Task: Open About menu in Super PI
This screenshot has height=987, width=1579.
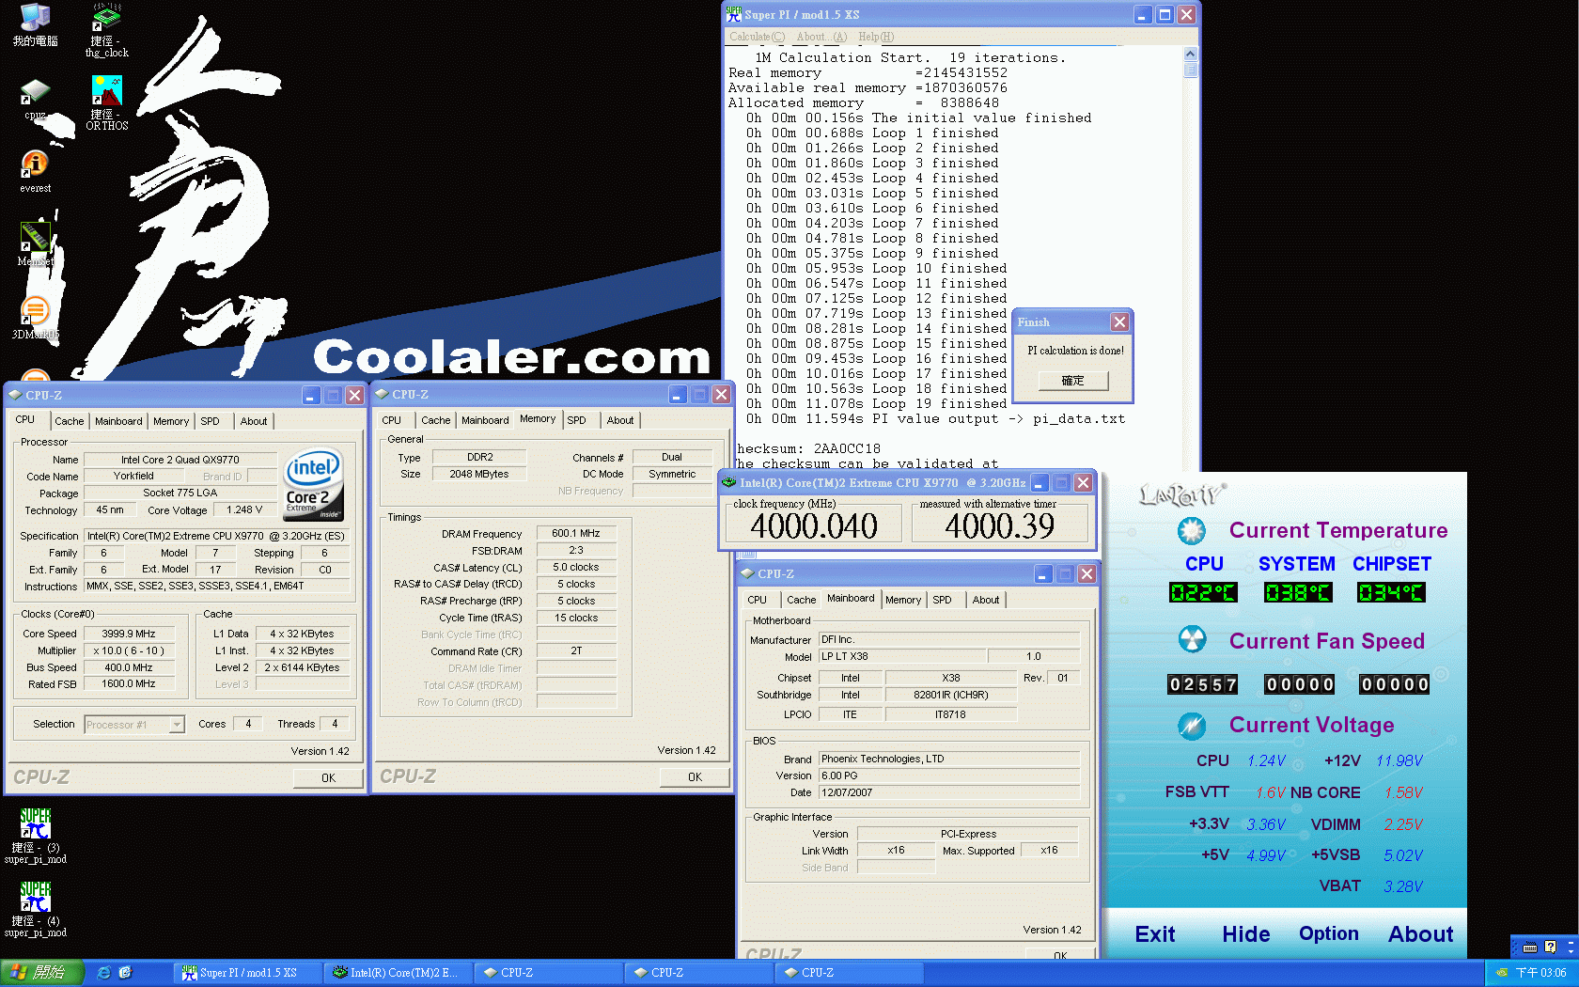Action: 821,37
